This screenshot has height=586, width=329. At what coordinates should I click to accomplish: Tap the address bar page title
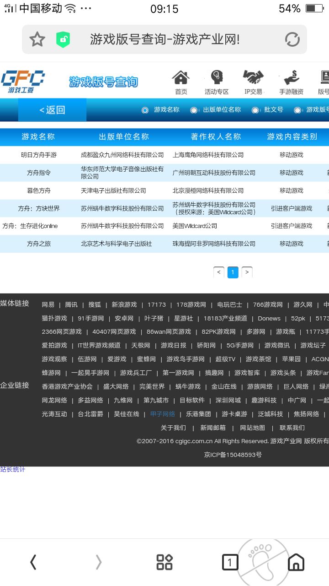click(165, 39)
